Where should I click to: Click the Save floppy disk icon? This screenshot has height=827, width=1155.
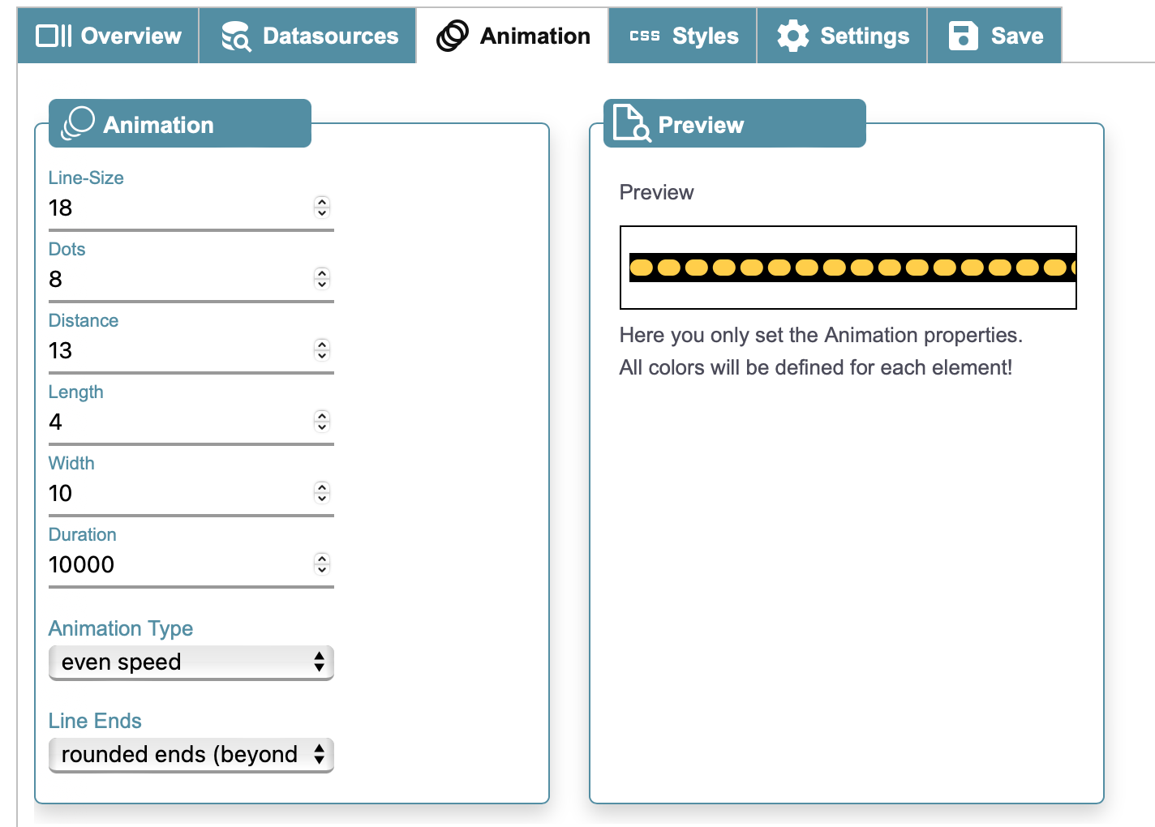tap(964, 36)
